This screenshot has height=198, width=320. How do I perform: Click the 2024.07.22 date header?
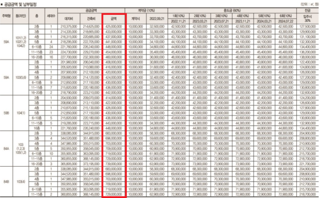coord(286,21)
